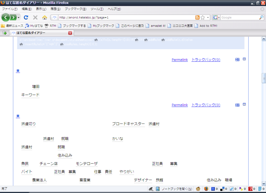The image size is (266, 193).
Task: Open the Home page via house icon
Action: tap(45, 17)
